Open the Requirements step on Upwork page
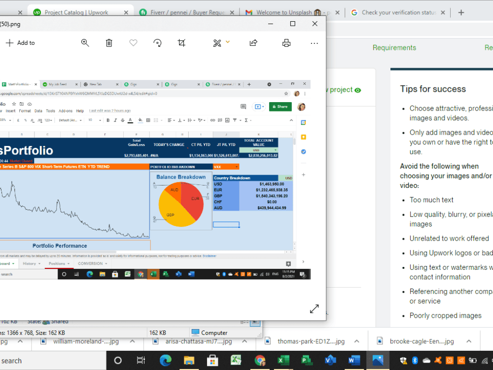The image size is (493, 370). pos(394,47)
